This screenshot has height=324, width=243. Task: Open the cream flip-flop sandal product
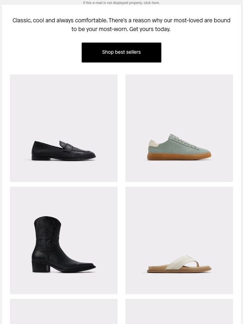point(179,240)
